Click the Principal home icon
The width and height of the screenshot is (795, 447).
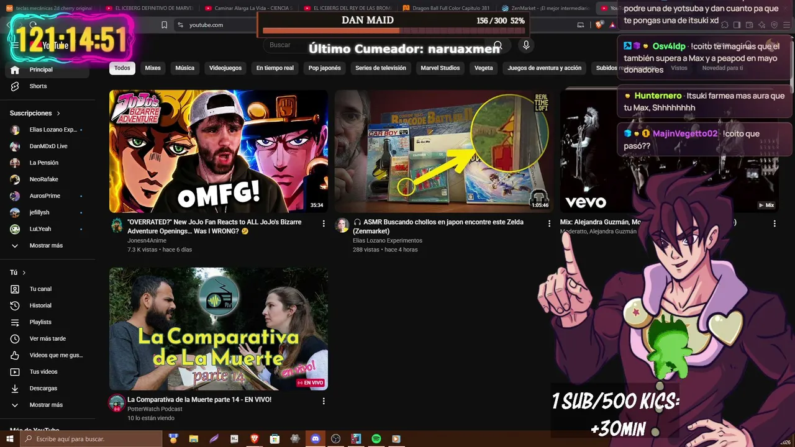click(x=15, y=70)
